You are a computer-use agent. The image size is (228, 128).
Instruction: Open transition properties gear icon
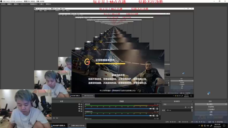pos(192,107)
